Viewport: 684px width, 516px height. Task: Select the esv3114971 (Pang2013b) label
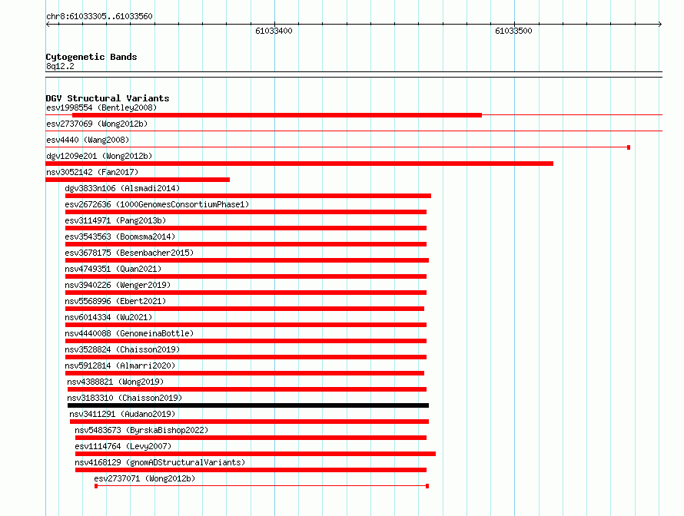tap(115, 220)
